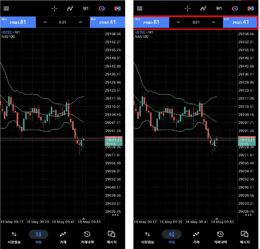The width and height of the screenshot is (260, 249).
Task: Open the red-blue clock icon in right screenshot
Action: (235, 8)
